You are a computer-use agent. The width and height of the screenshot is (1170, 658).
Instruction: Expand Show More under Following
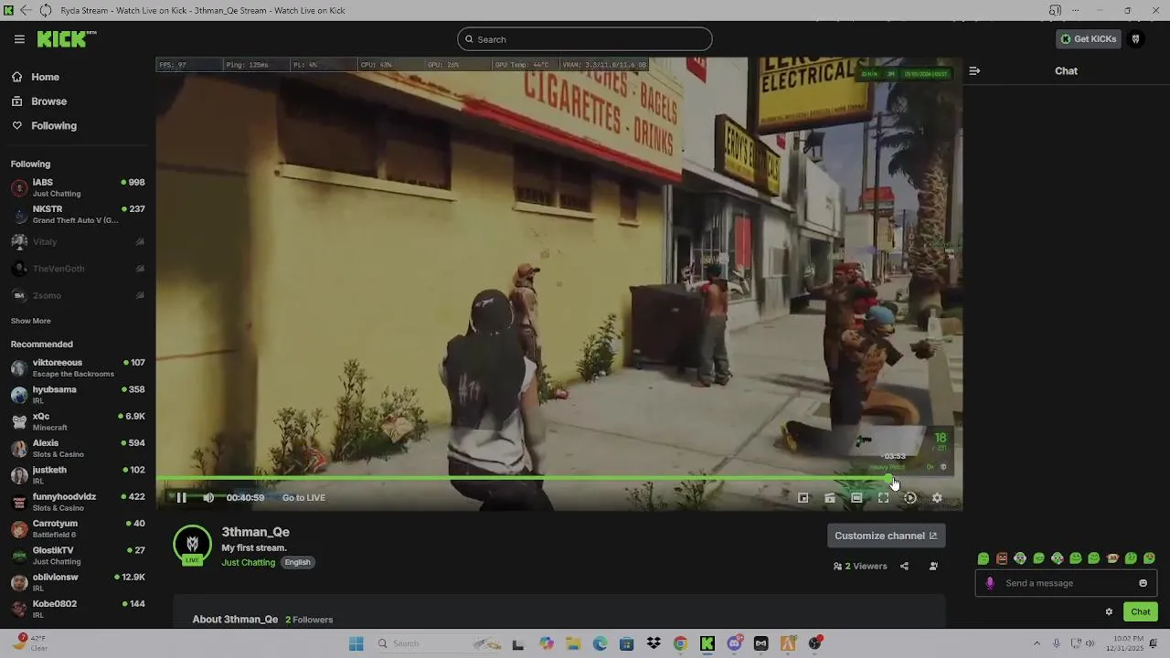(30, 321)
